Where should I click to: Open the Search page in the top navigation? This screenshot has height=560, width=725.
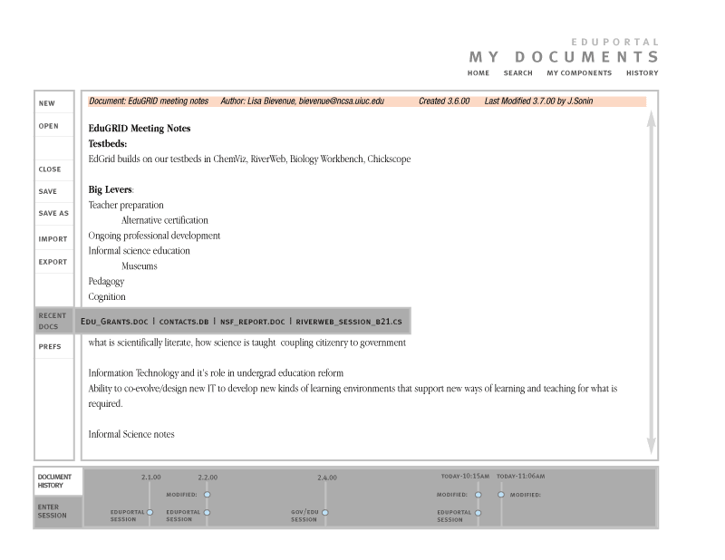pos(518,73)
